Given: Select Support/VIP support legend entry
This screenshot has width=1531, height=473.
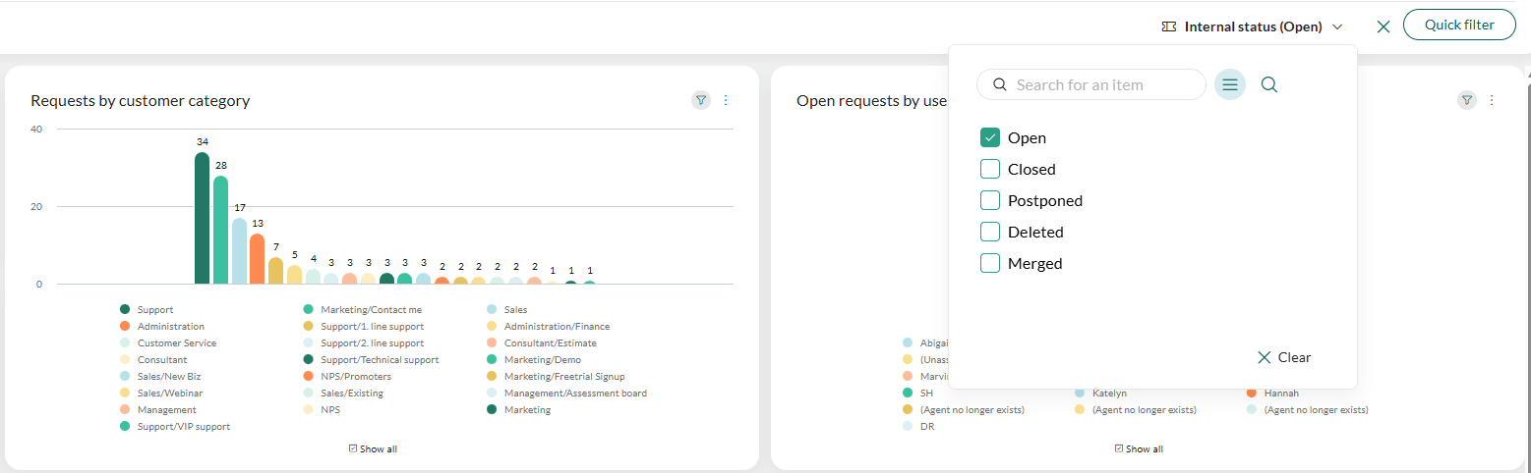Looking at the screenshot, I should [x=175, y=427].
